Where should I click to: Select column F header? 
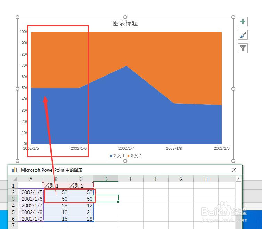point(156,179)
